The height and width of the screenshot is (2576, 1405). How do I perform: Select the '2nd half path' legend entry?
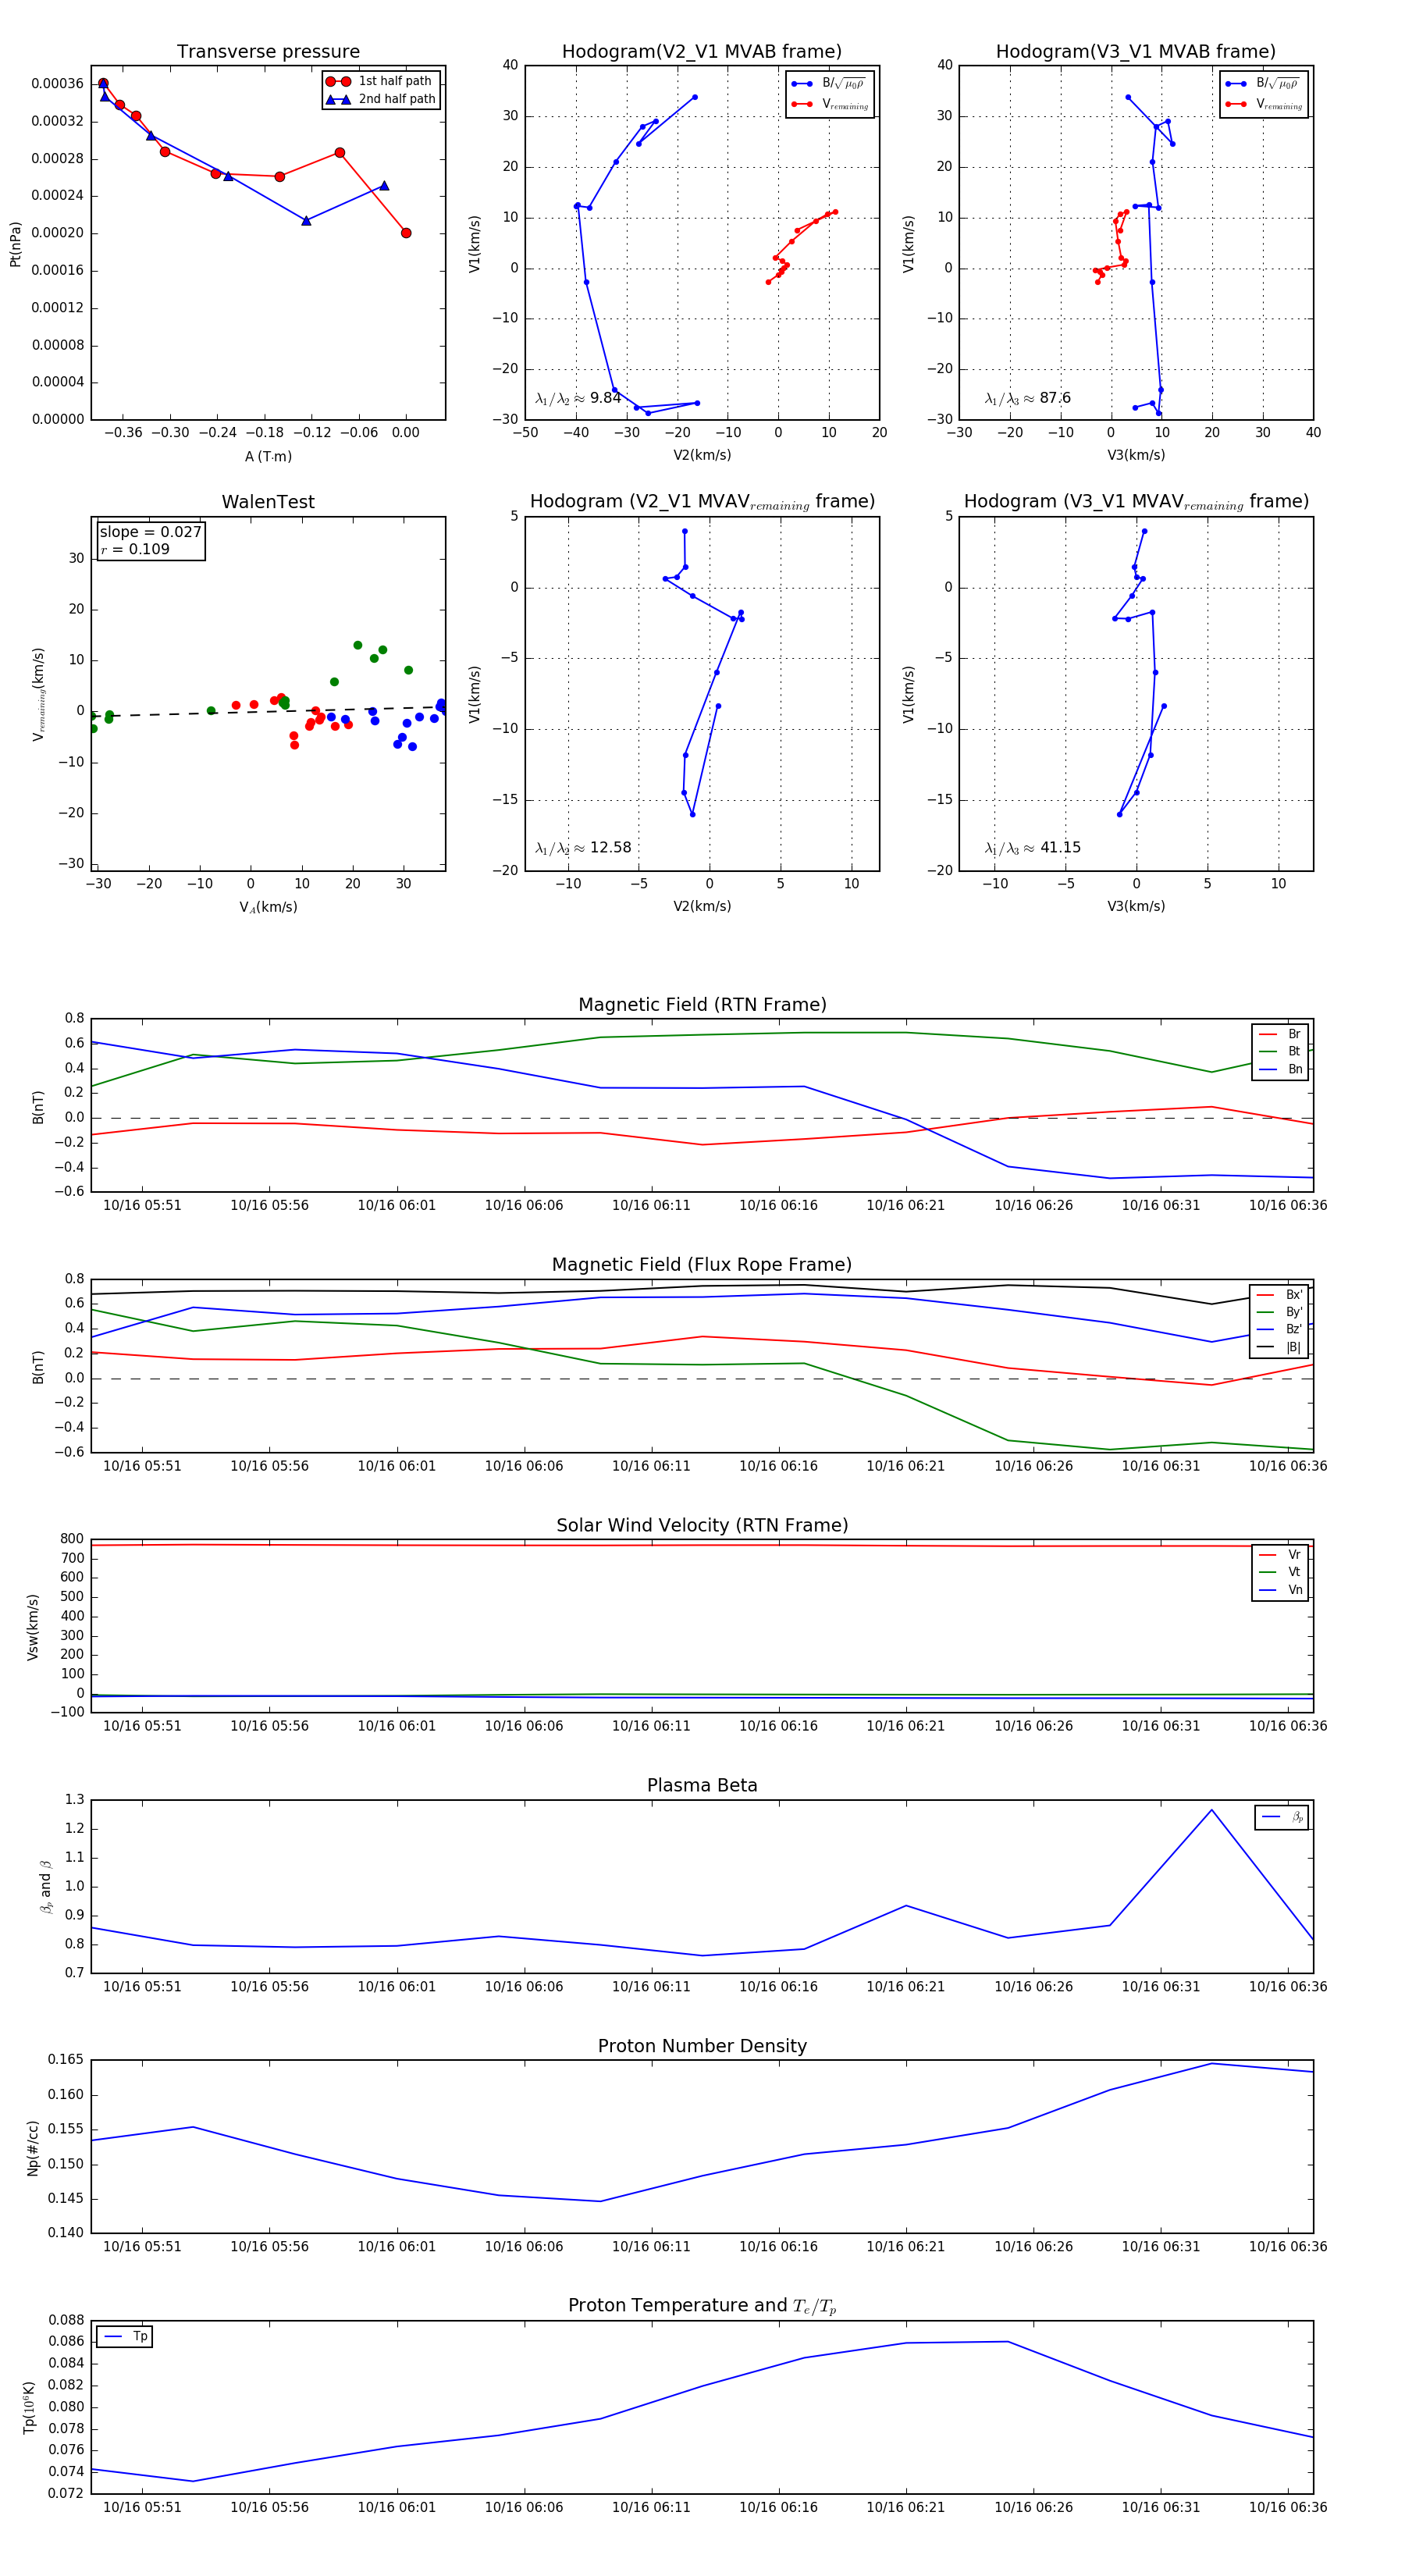point(382,99)
